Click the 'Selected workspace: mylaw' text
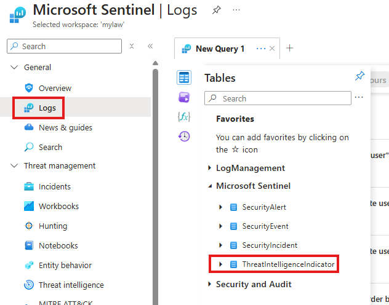Viewport: 389px width, 305px height. pyautogui.click(x=78, y=25)
